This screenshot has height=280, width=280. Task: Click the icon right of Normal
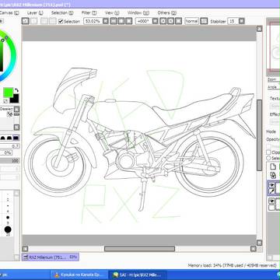pos(204,21)
